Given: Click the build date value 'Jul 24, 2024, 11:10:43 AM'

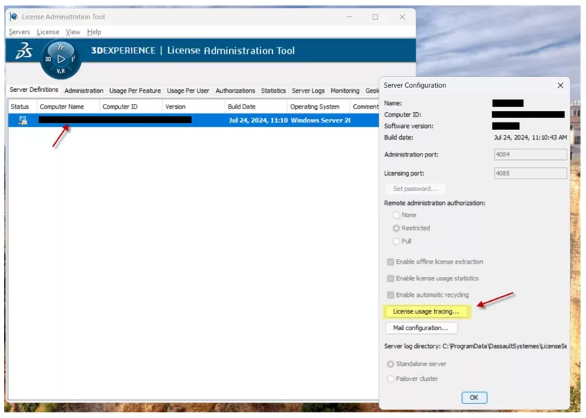Looking at the screenshot, I should click(x=531, y=138).
